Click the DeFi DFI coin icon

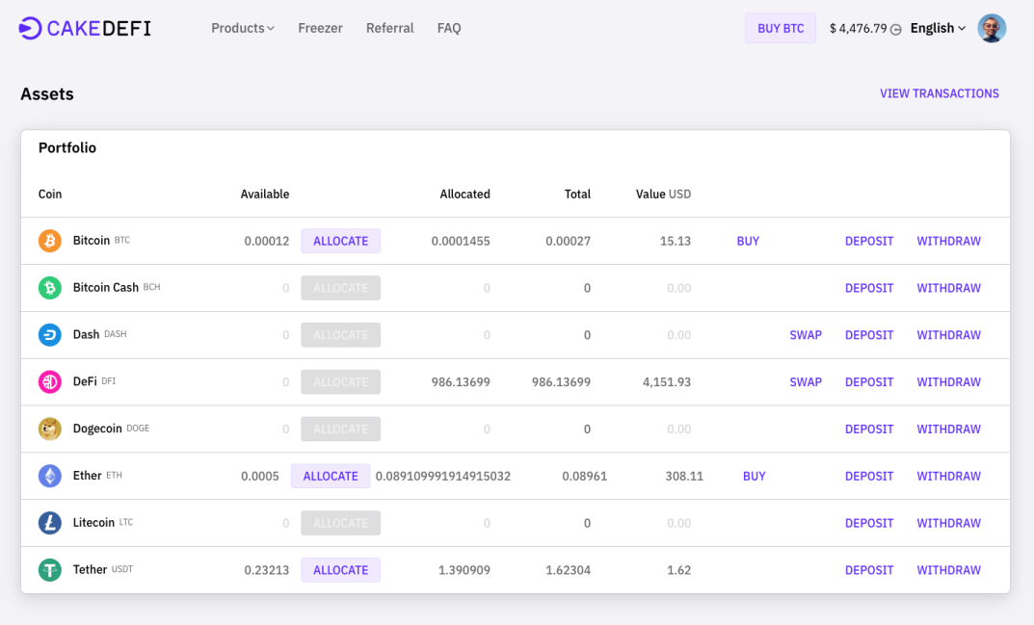[49, 381]
